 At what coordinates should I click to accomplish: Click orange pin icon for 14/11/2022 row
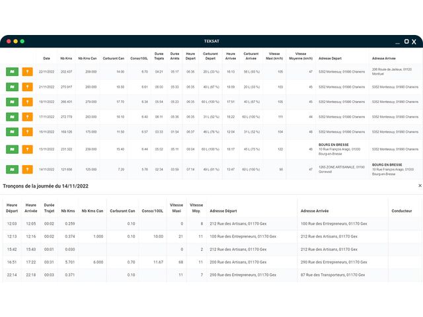click(x=27, y=169)
